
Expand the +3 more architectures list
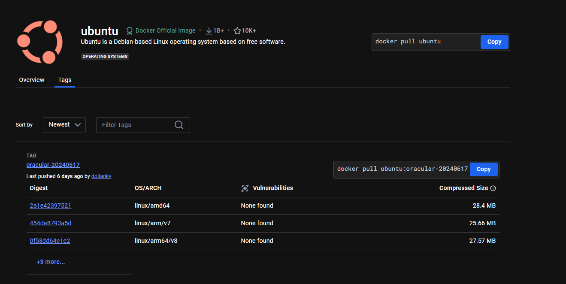click(x=51, y=262)
